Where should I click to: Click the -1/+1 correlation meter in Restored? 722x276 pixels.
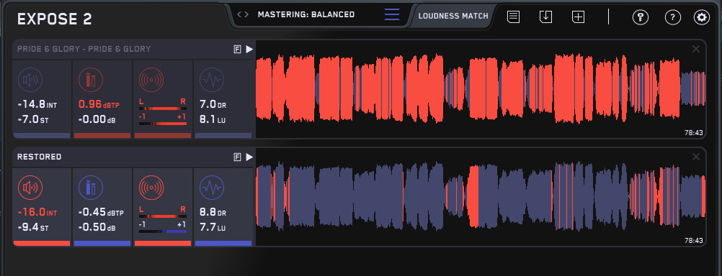pyautogui.click(x=163, y=231)
